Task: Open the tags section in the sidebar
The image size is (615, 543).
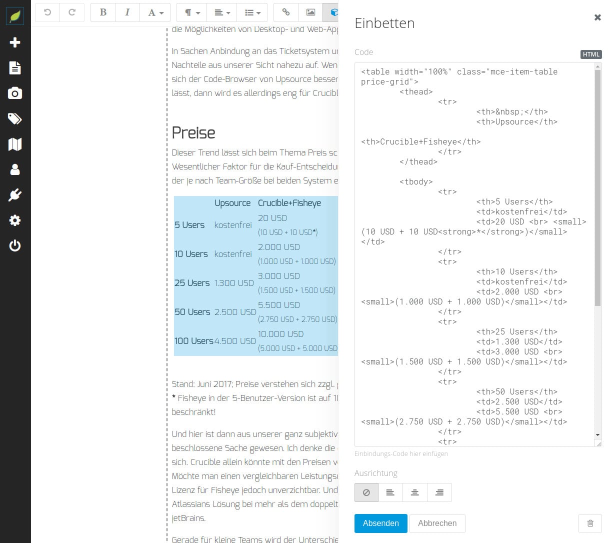Action: [x=15, y=118]
